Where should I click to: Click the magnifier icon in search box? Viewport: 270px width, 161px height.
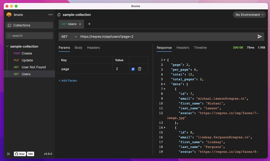pyautogui.click(x=9, y=36)
